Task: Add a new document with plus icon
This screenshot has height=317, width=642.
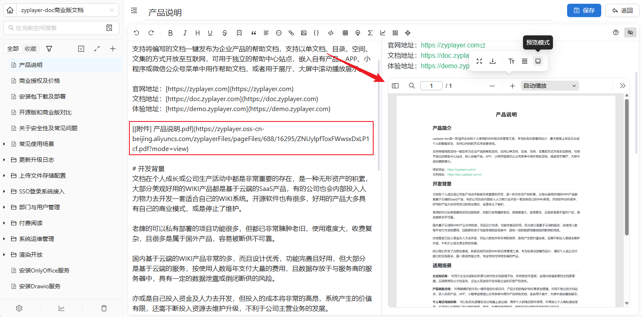Action: 113,49
